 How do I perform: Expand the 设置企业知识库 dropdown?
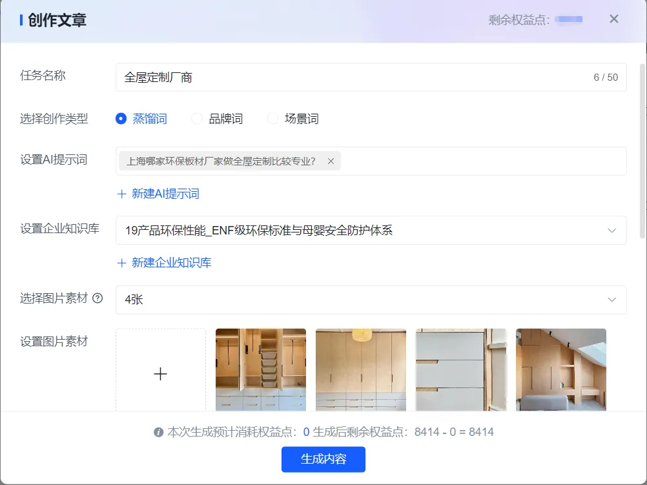pos(611,231)
